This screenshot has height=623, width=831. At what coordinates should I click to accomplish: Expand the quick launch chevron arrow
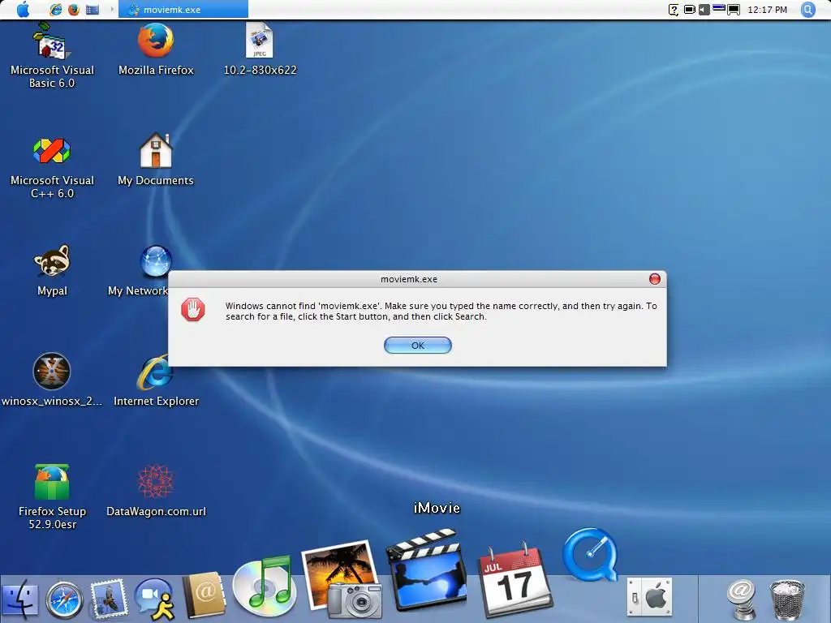tap(112, 10)
